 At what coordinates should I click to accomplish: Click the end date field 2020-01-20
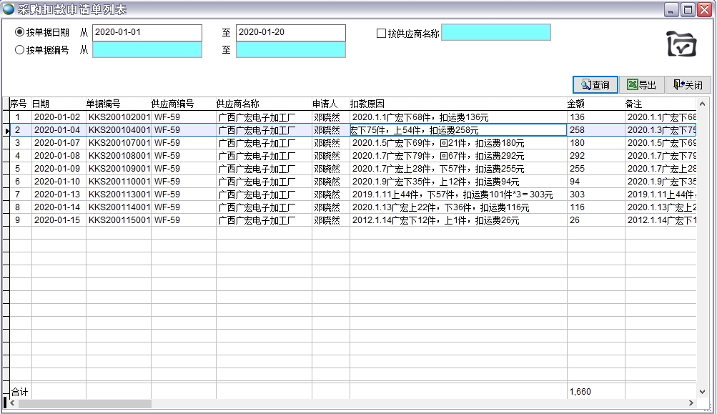pyautogui.click(x=290, y=33)
